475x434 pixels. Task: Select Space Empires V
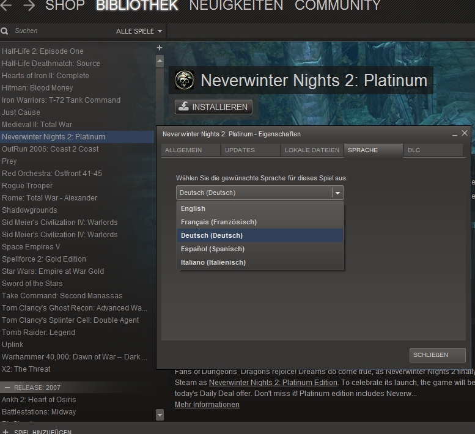(x=77, y=247)
